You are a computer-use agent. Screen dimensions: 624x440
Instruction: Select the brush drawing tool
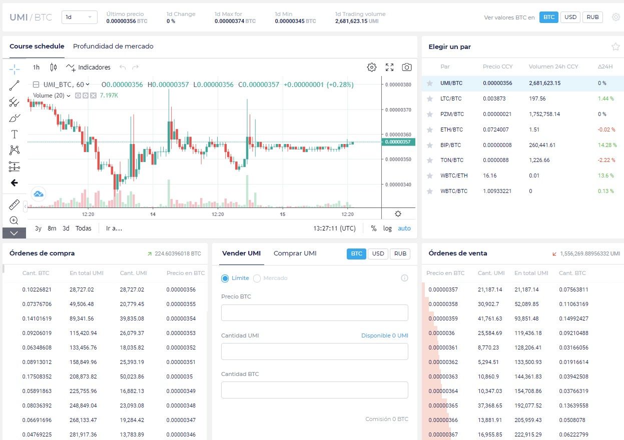[x=14, y=118]
